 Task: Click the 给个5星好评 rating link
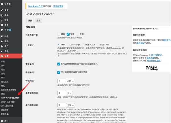click(x=156, y=55)
